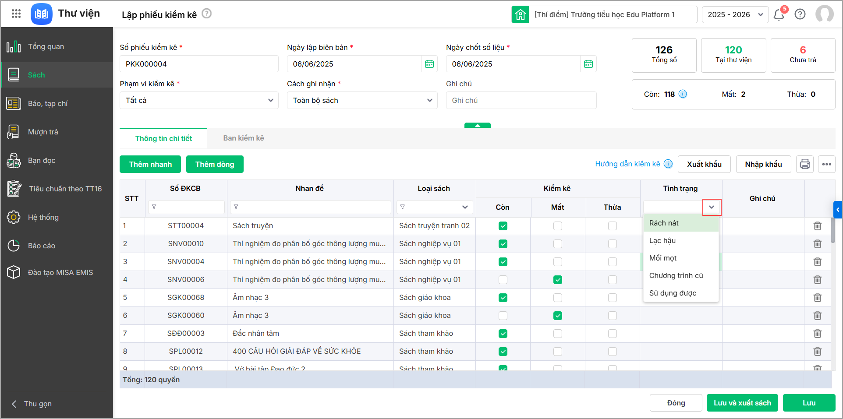
Task: Open help icon beside Lập phiếu kiểm kê
Action: pyautogui.click(x=207, y=14)
